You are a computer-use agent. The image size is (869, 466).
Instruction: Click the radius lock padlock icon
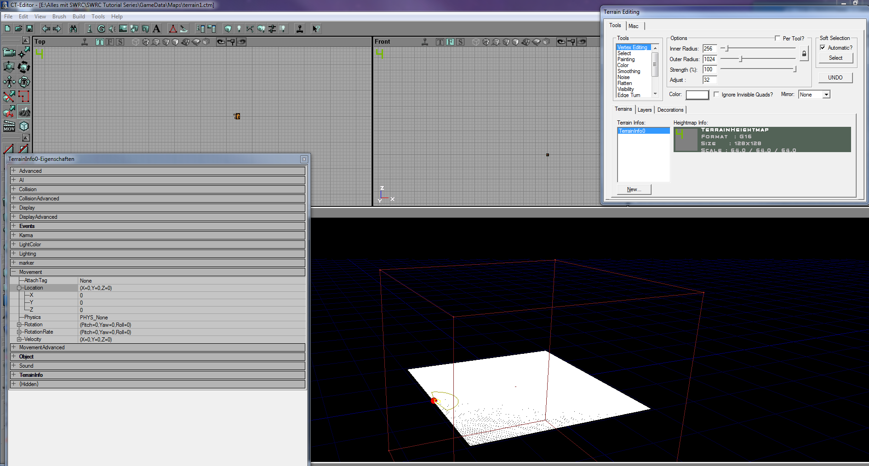804,54
